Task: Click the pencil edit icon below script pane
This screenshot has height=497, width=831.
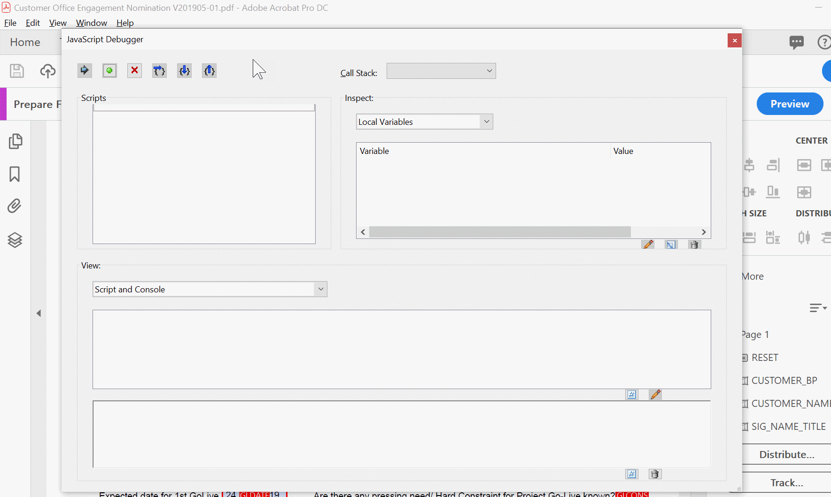Action: pyautogui.click(x=655, y=395)
